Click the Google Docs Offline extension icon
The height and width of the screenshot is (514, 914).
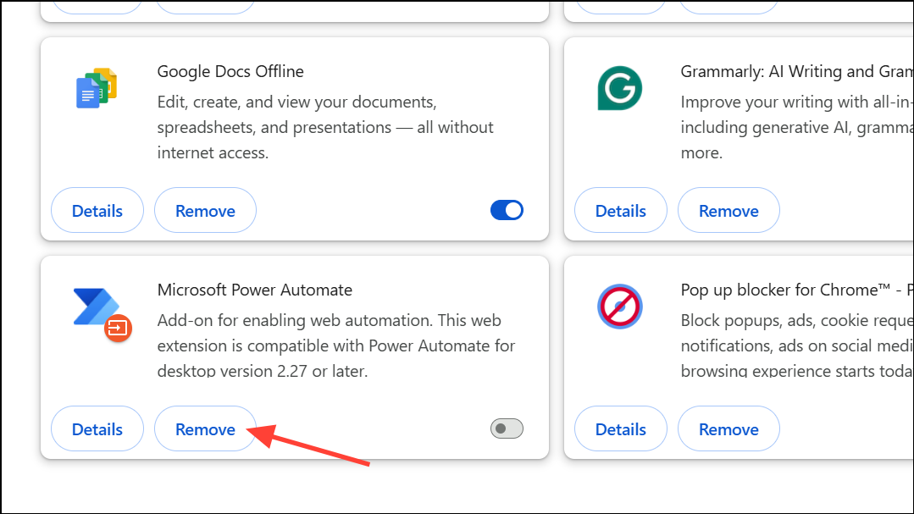pos(96,86)
